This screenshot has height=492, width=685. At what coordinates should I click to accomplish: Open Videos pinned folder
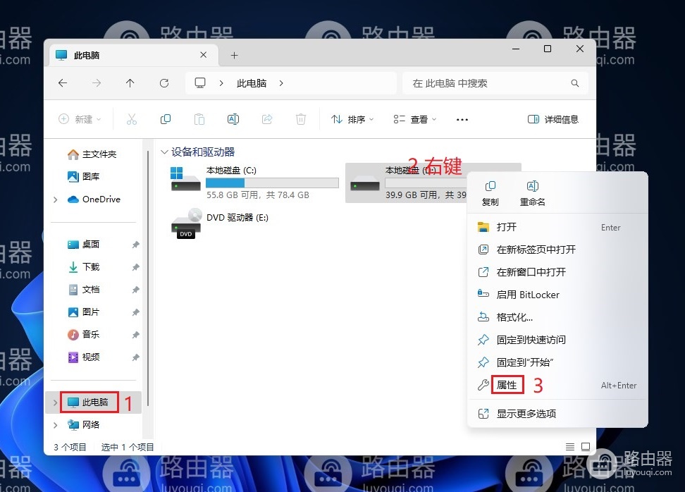[84, 357]
